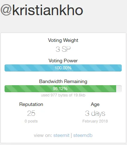Click the February 2018 date text

[x=95, y=121]
